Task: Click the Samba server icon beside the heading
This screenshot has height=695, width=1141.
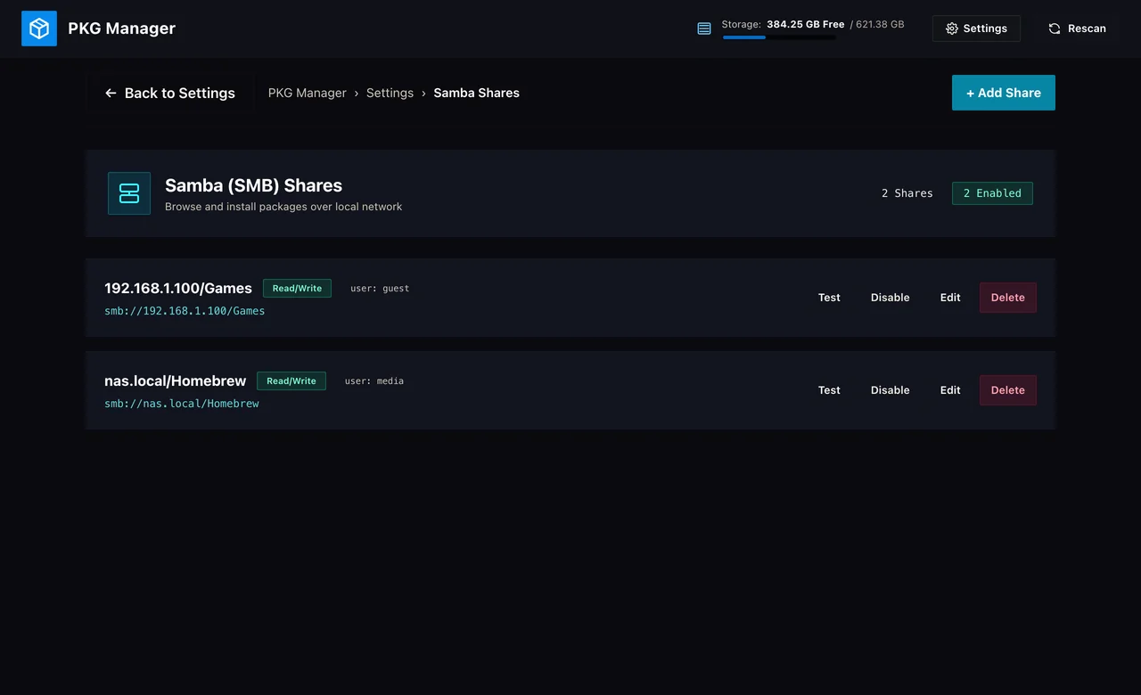Action: 129,193
